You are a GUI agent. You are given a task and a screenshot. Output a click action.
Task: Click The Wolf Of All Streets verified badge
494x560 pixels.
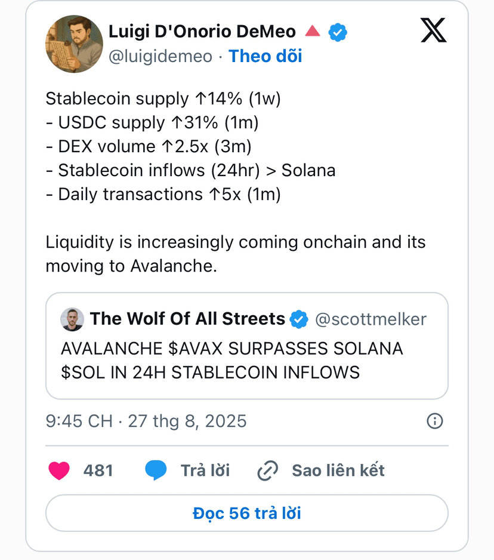pyautogui.click(x=299, y=319)
